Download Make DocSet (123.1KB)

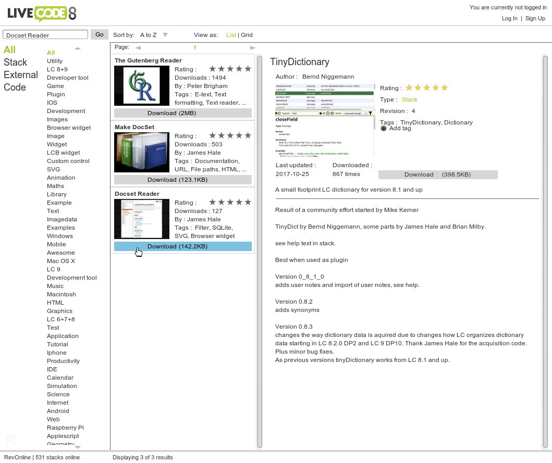tap(183, 180)
